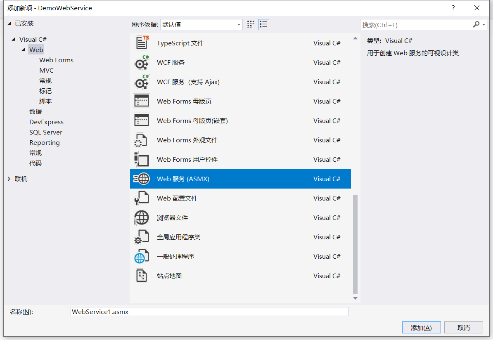Screen dimensions: 493x340
Task: Select the Web 服务 (ASMX) template icon
Action: [142, 179]
